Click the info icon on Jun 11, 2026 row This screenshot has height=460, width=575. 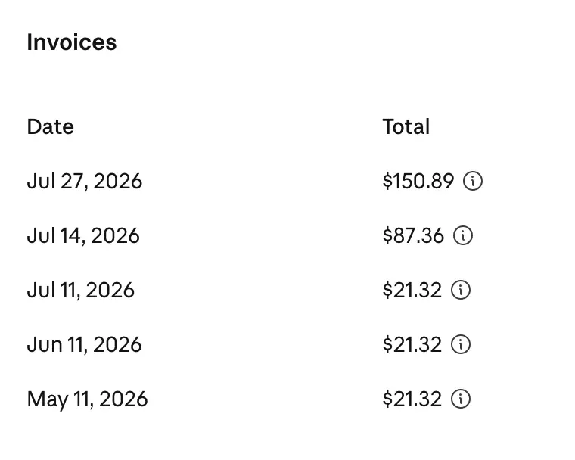[461, 344]
